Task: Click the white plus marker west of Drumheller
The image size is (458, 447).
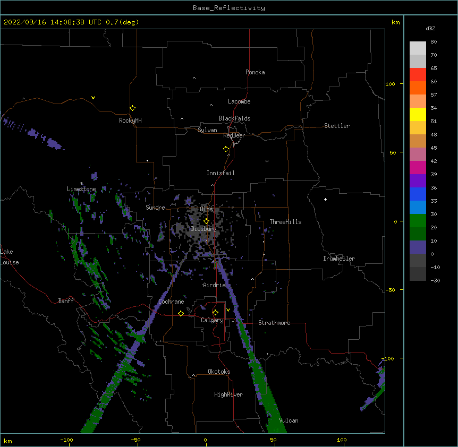Action: tap(325, 199)
